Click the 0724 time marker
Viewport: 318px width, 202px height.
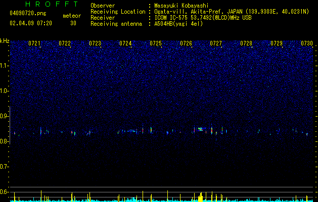click(125, 43)
